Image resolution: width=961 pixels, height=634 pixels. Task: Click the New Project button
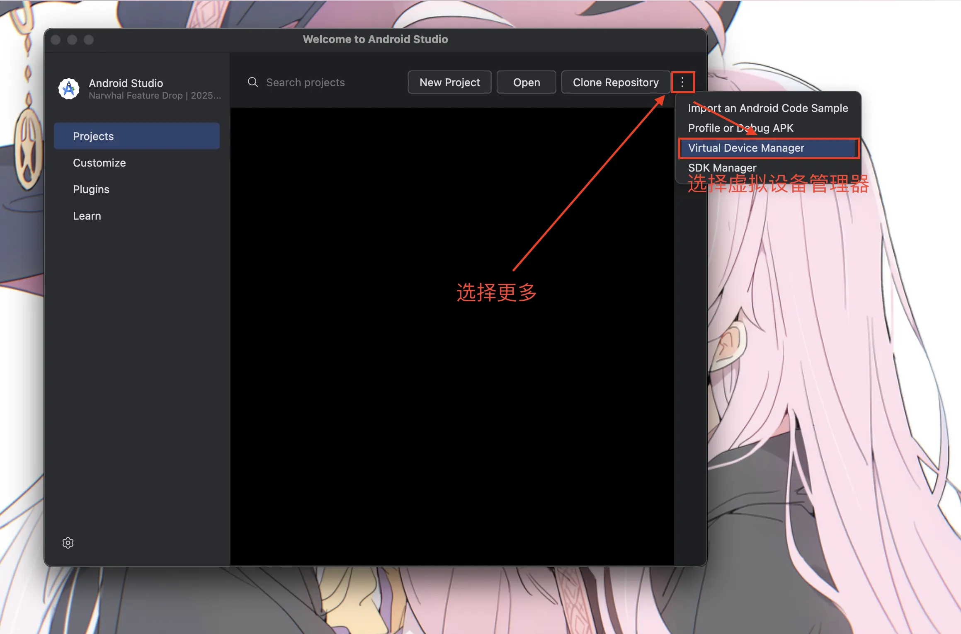pyautogui.click(x=449, y=82)
